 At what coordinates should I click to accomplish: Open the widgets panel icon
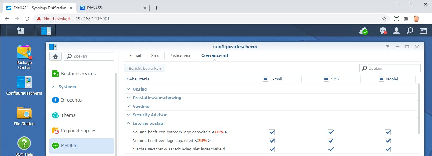click(423, 31)
